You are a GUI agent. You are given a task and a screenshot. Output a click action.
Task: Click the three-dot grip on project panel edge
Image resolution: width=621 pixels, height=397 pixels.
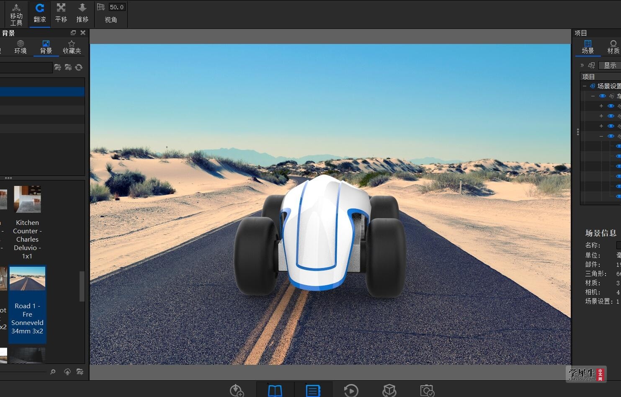578,132
